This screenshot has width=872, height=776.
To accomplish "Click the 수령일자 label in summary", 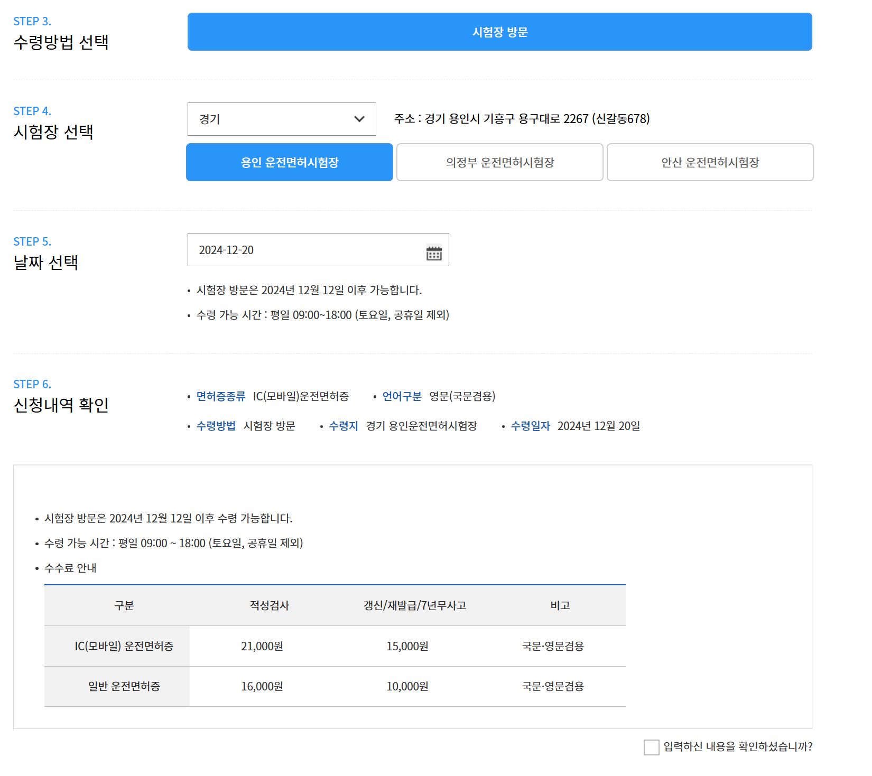I will (x=531, y=426).
